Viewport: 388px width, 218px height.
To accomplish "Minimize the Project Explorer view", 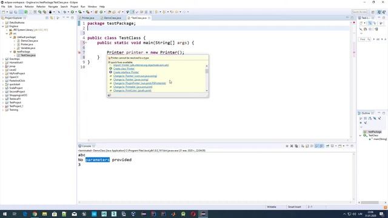I will coord(67,18).
